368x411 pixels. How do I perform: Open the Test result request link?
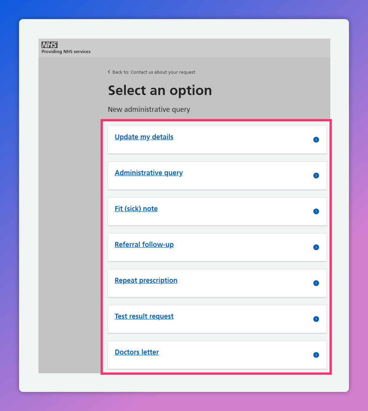pos(144,316)
